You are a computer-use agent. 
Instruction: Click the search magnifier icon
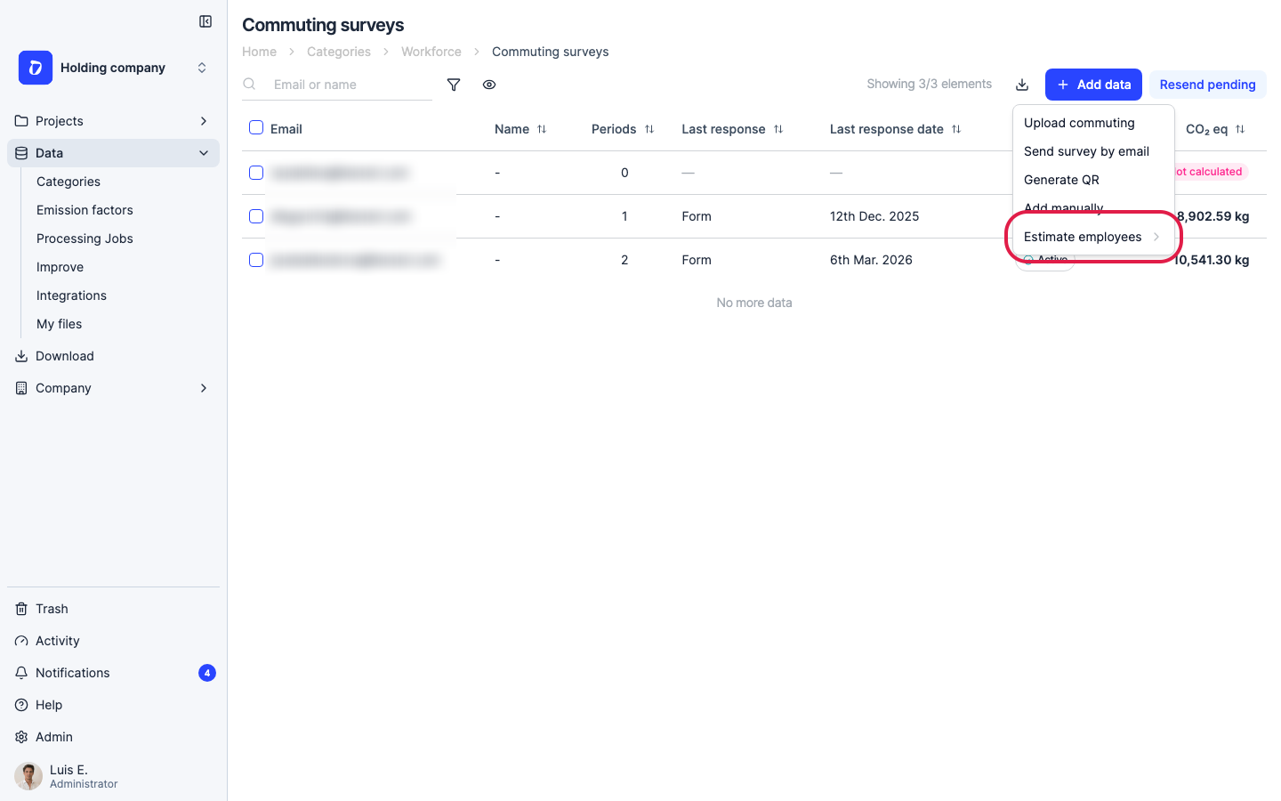click(x=250, y=85)
